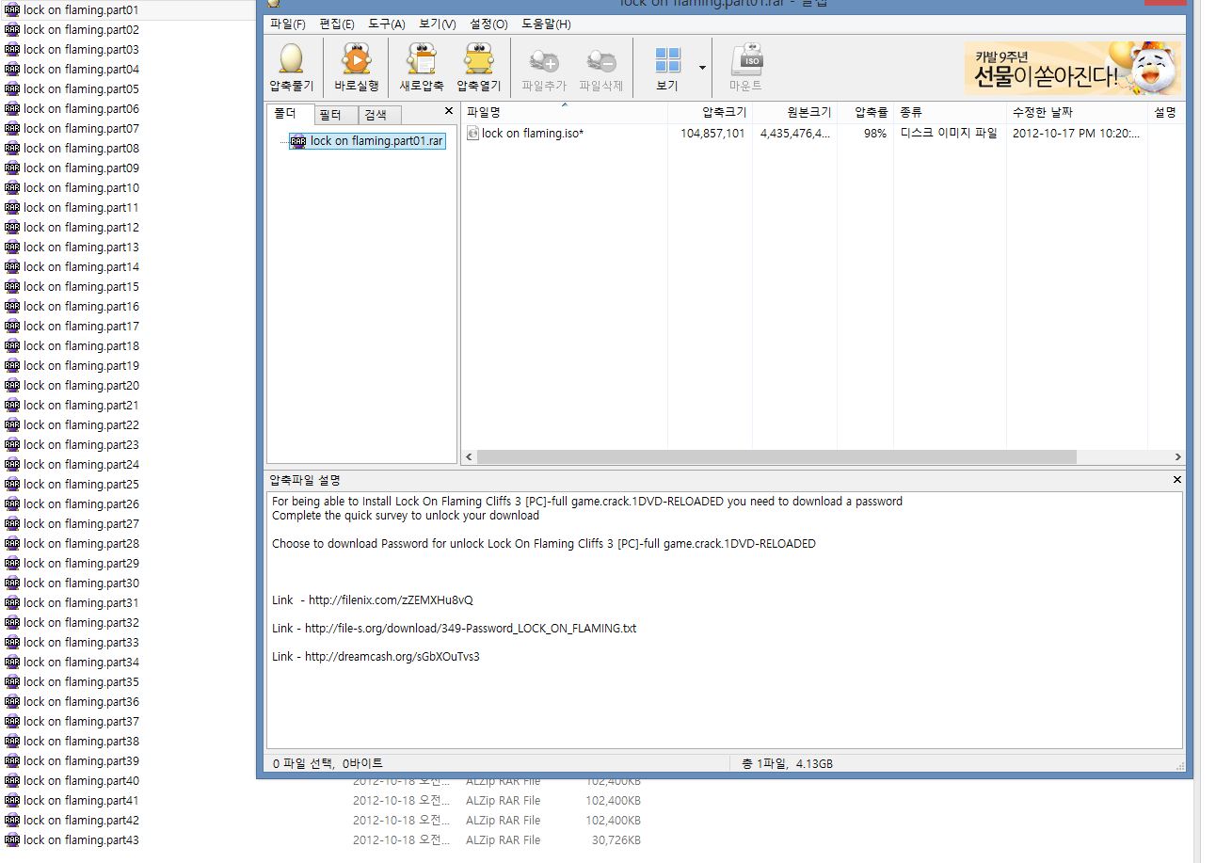Open the 도구(A) menu
Image resolution: width=1232 pixels, height=863 pixels.
click(x=387, y=24)
